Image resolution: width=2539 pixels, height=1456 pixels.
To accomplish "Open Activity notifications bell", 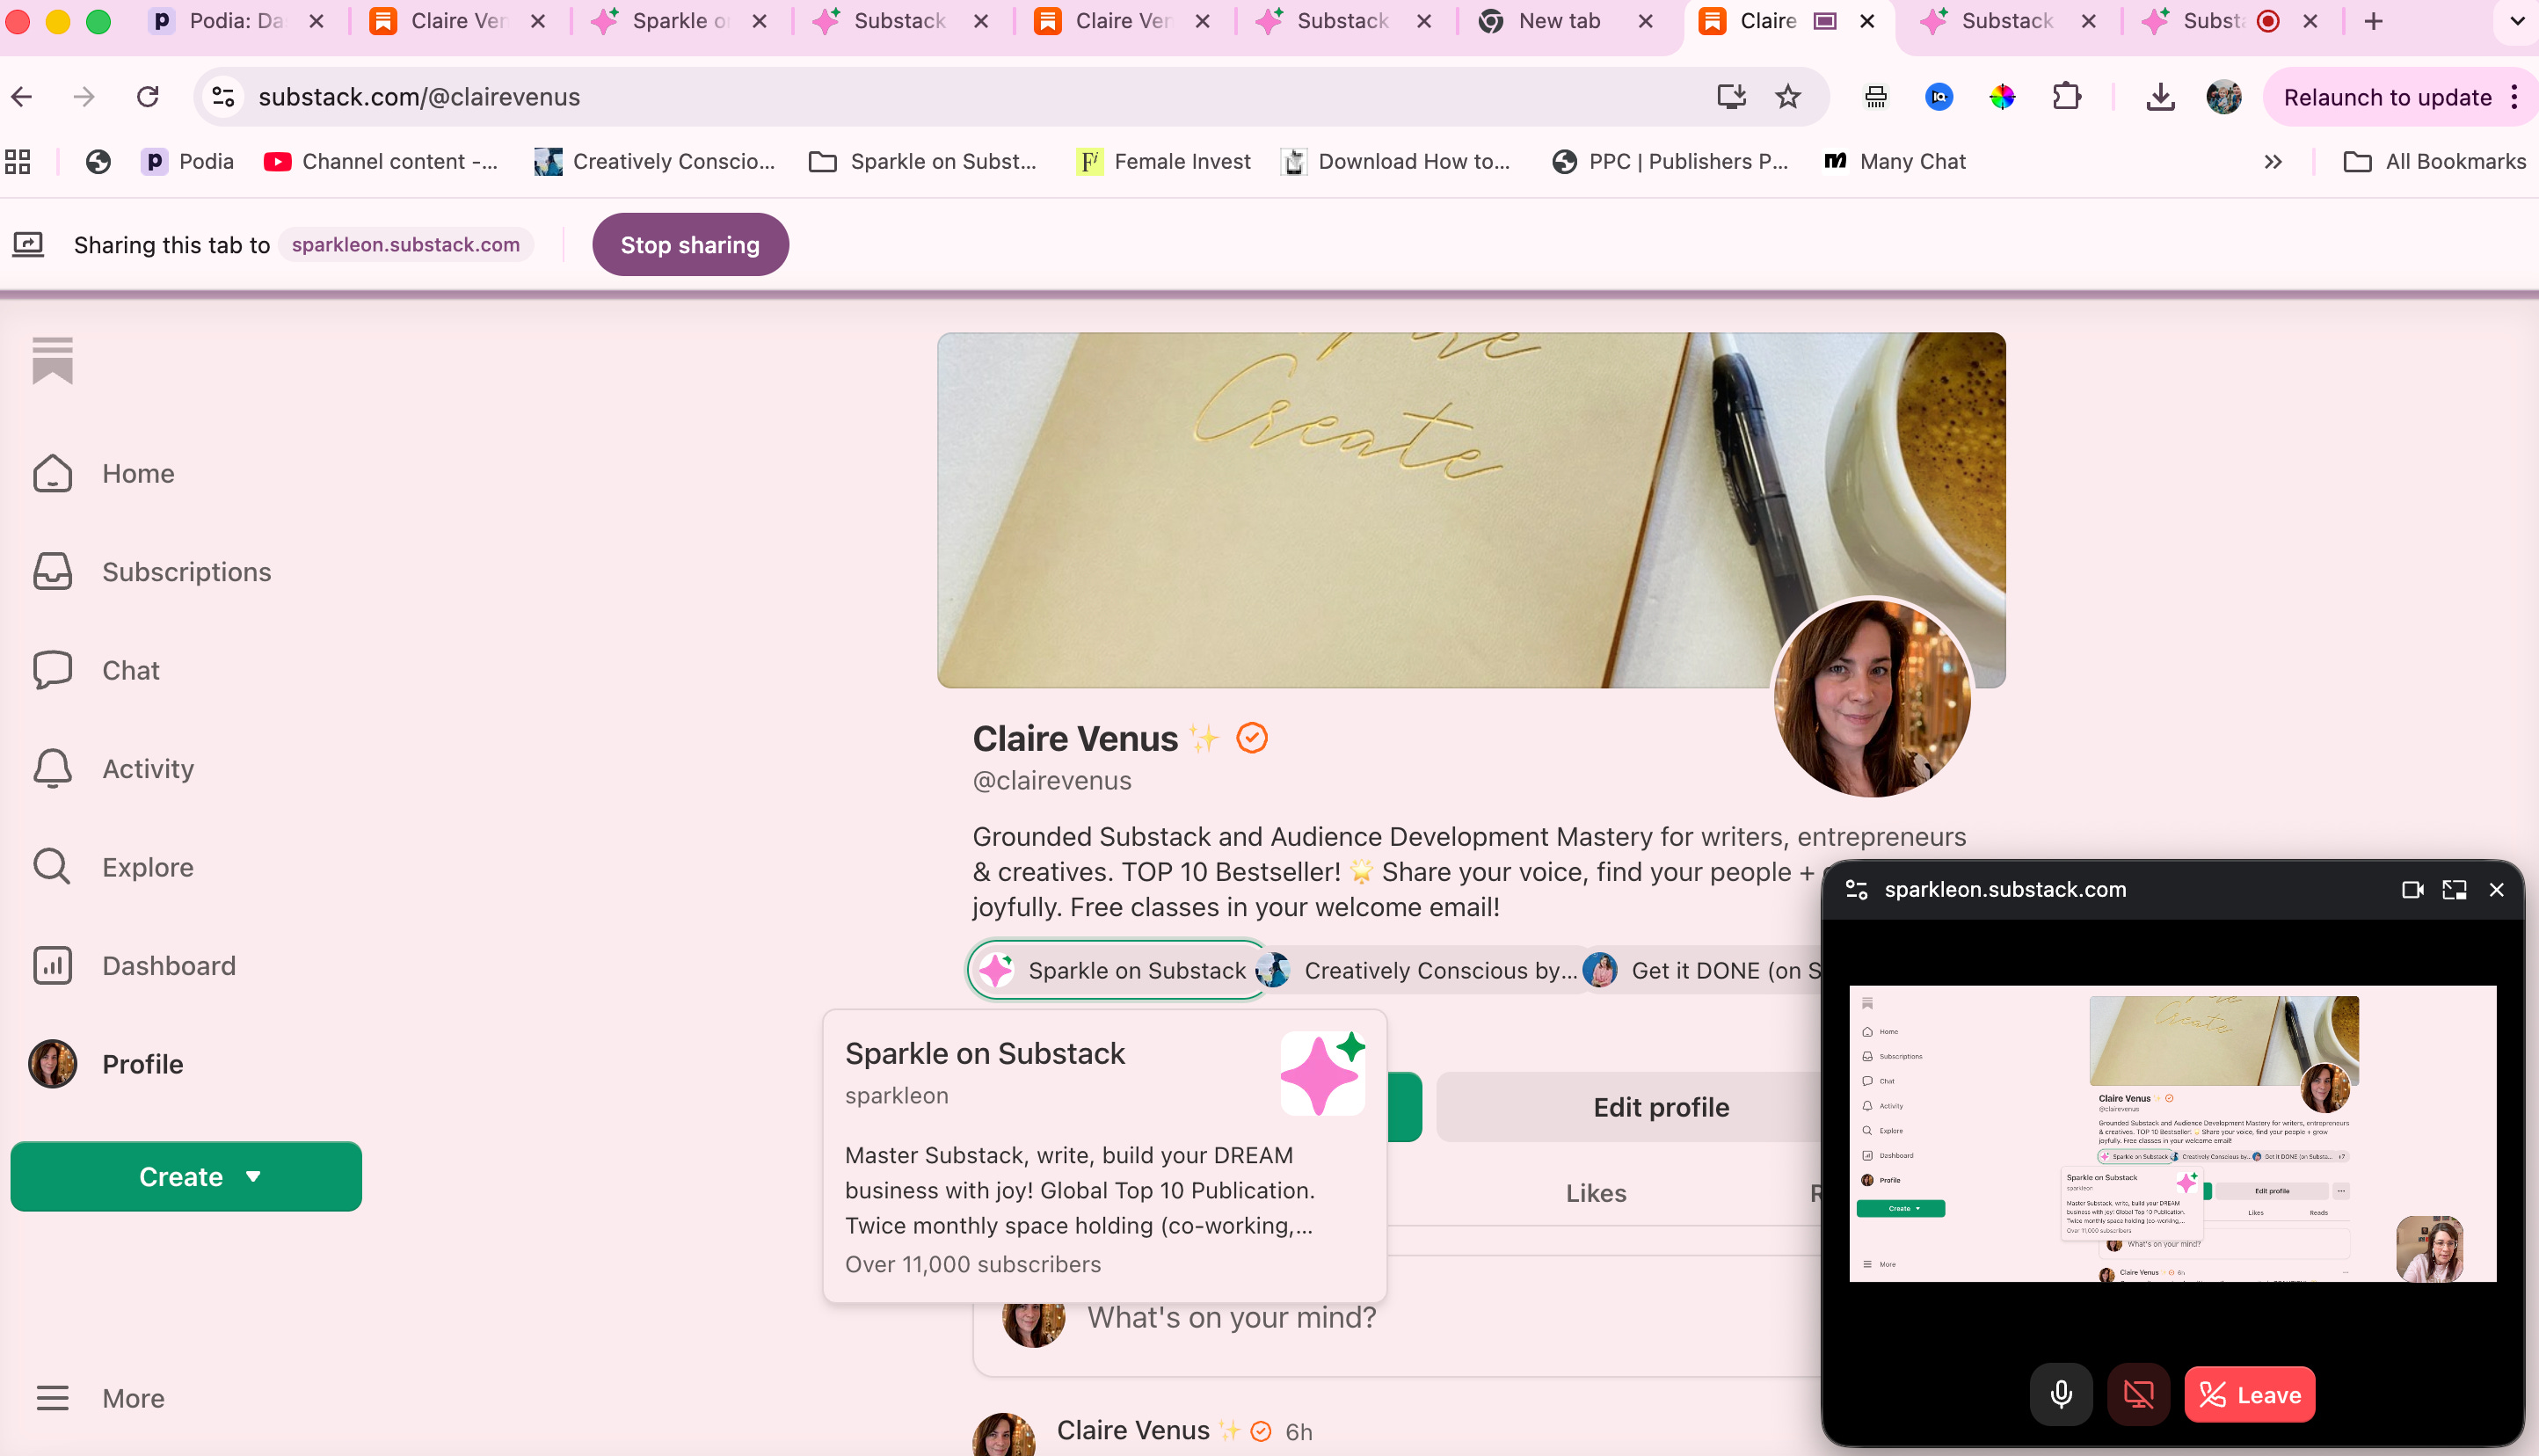I will click(52, 769).
